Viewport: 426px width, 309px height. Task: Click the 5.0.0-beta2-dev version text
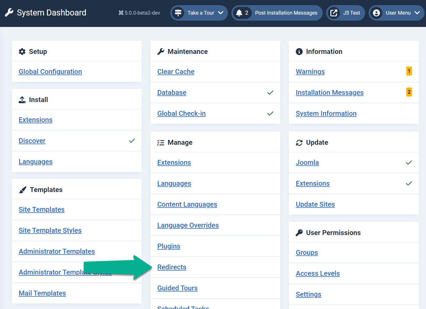tap(142, 13)
